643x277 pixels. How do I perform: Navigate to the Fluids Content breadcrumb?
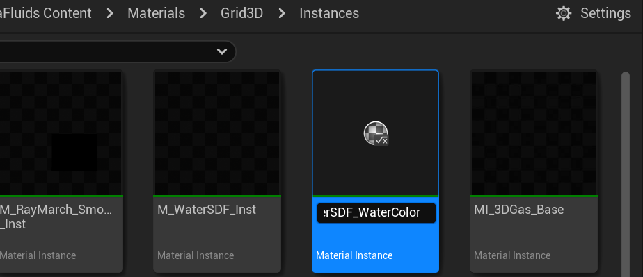pyautogui.click(x=45, y=13)
